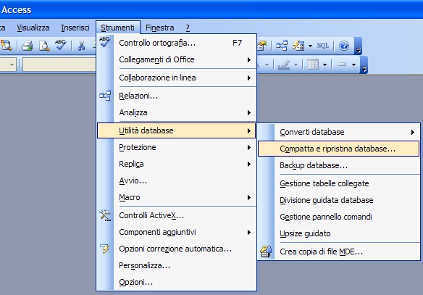Open the gridlines dropdown arrow
423x295 pixels.
[x=324, y=65]
